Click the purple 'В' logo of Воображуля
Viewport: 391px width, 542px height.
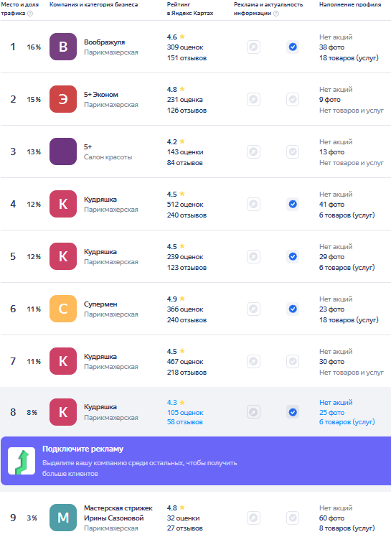pos(63,47)
